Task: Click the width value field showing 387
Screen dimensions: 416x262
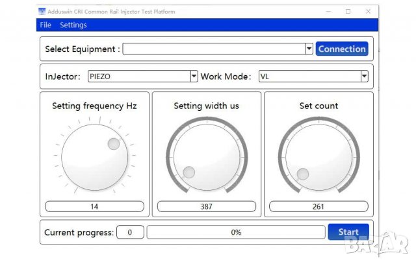Action: click(206, 206)
